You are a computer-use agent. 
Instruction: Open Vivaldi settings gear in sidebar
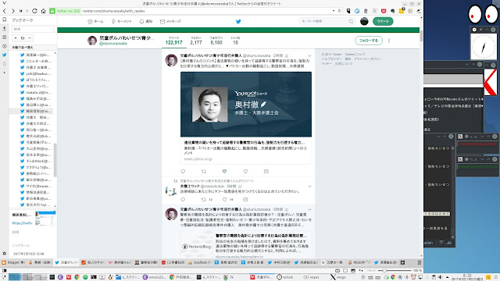[5, 254]
